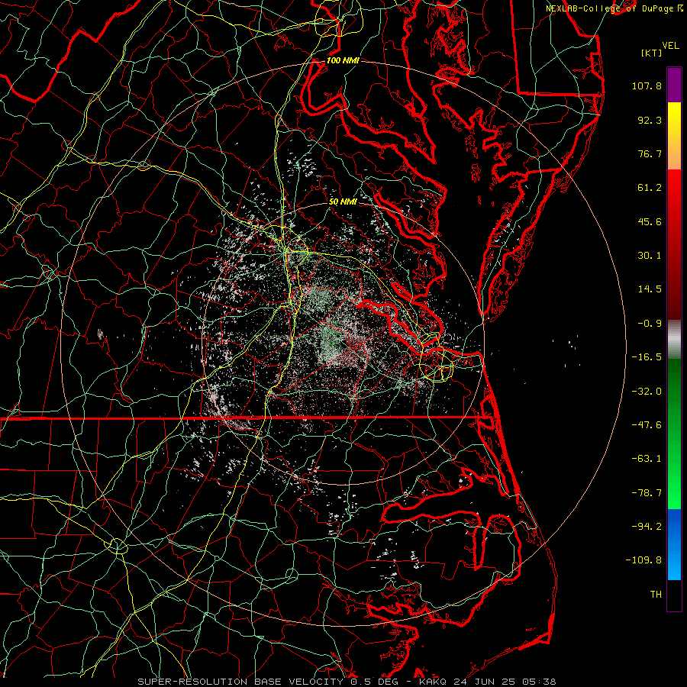Viewport: 687px width, 687px height.
Task: Pick the black TH segment of the color bar
Action: click(x=674, y=595)
